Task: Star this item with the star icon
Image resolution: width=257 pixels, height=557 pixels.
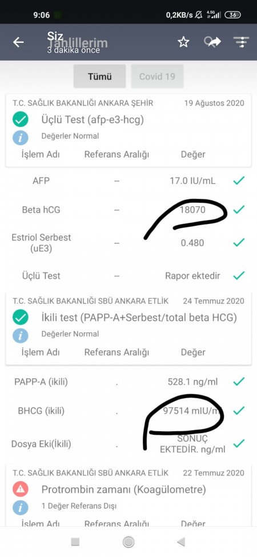Action: pos(183,42)
